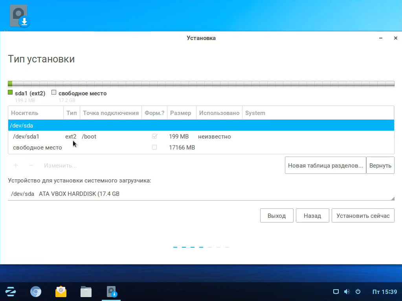Launch the mail client taskbar icon
Image resolution: width=402 pixels, height=301 pixels.
pyautogui.click(x=61, y=292)
